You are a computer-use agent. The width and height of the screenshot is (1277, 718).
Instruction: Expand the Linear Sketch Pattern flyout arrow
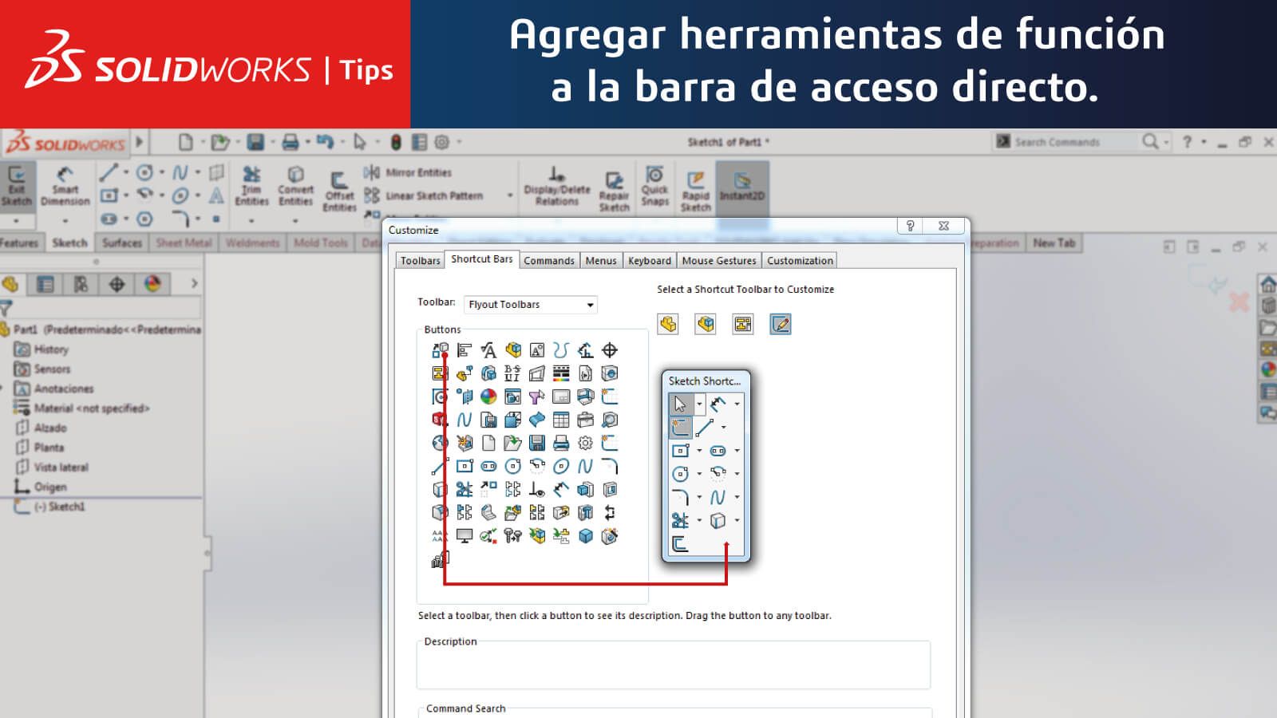511,193
